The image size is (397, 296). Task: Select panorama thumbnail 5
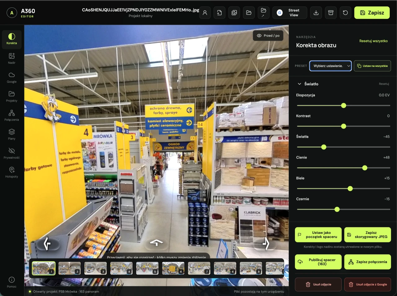point(147,268)
